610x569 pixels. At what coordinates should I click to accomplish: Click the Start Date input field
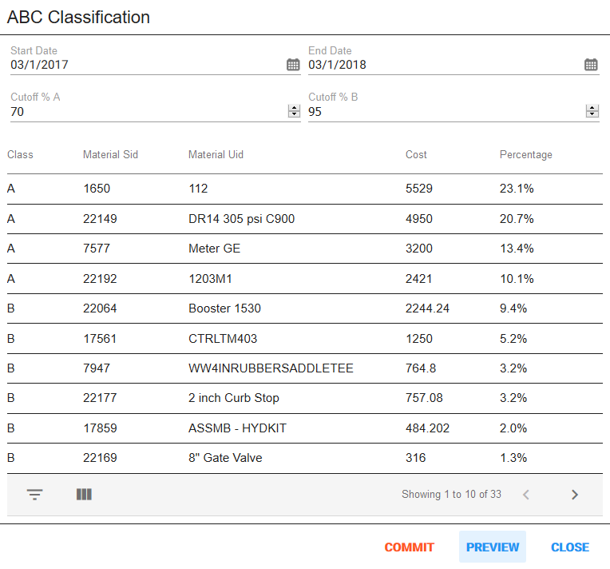coord(144,65)
